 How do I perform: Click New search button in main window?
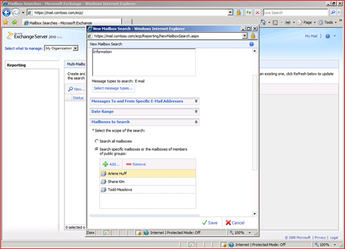76,89
